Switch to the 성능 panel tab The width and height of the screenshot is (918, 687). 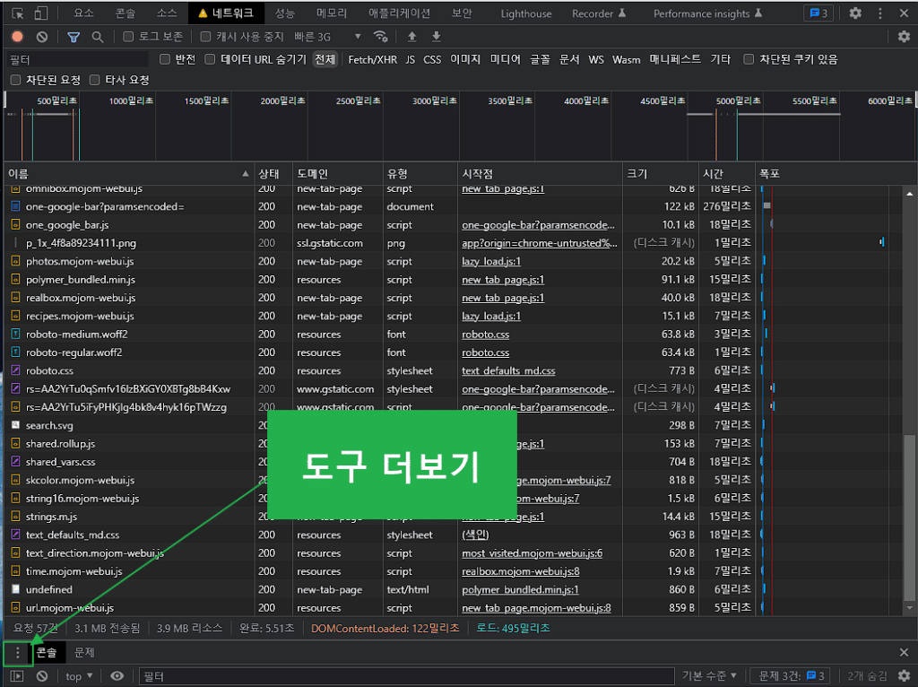pyautogui.click(x=284, y=13)
